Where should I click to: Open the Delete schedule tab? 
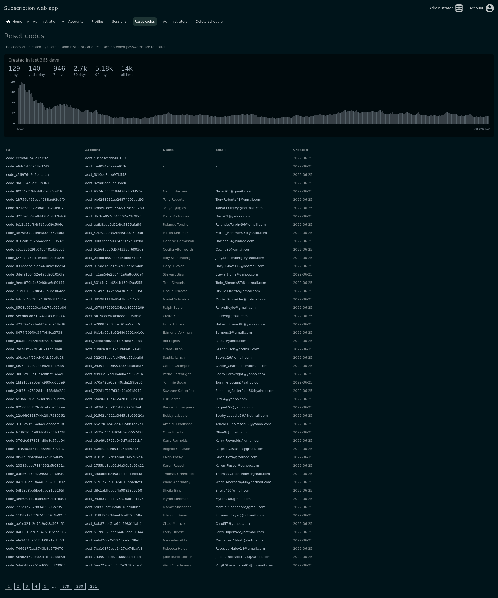pyautogui.click(x=209, y=22)
